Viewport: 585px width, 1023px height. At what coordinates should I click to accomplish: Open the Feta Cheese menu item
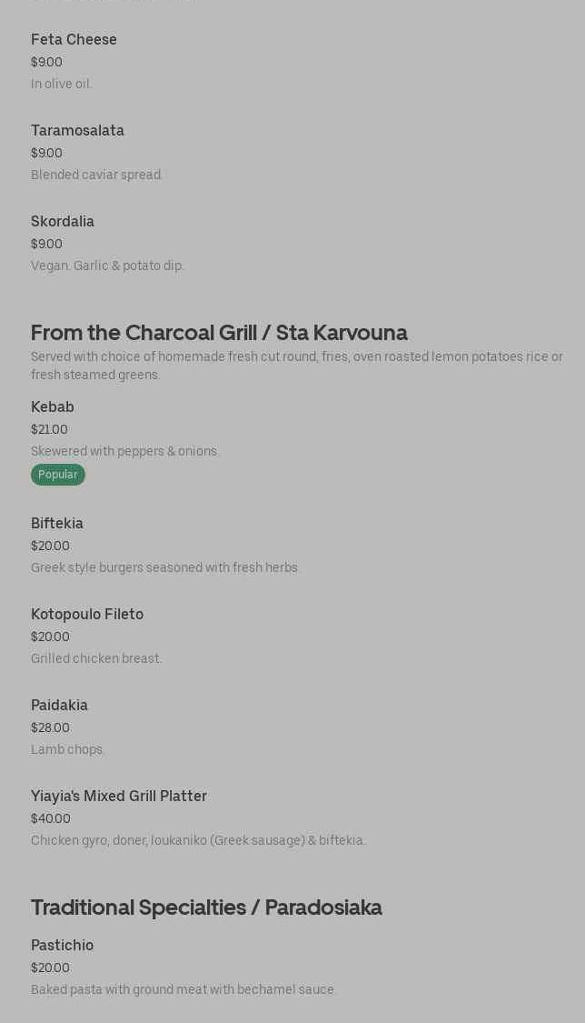click(74, 40)
